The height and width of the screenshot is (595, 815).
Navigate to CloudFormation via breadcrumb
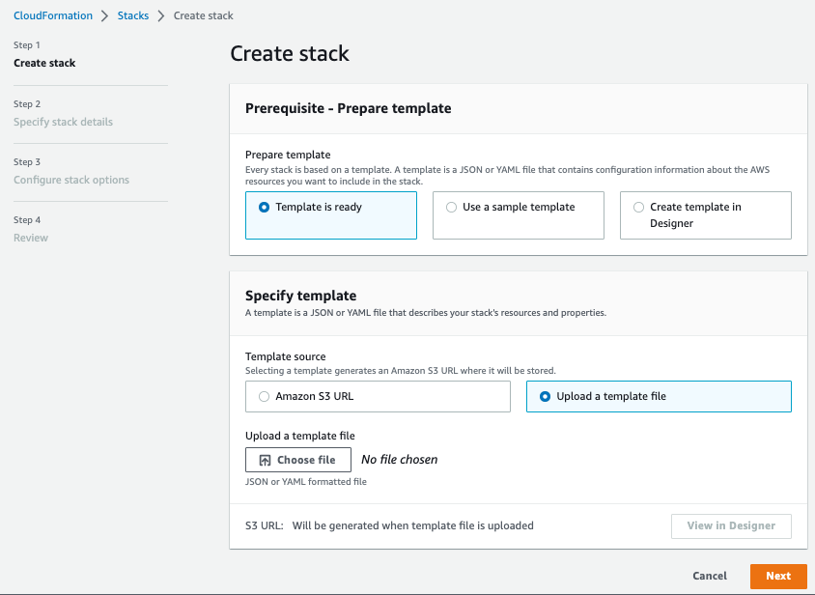pos(53,15)
